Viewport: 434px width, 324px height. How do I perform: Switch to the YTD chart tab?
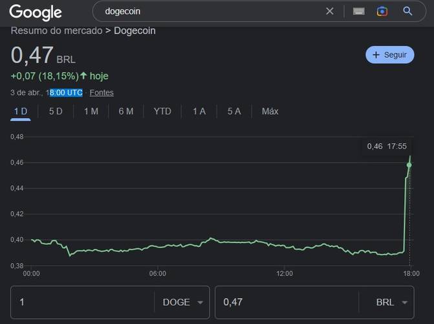(162, 111)
